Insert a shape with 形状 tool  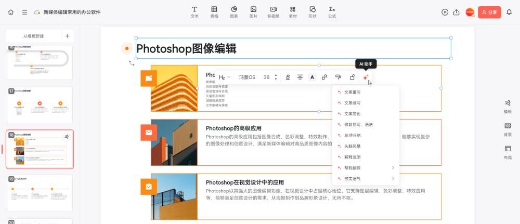[x=313, y=12]
